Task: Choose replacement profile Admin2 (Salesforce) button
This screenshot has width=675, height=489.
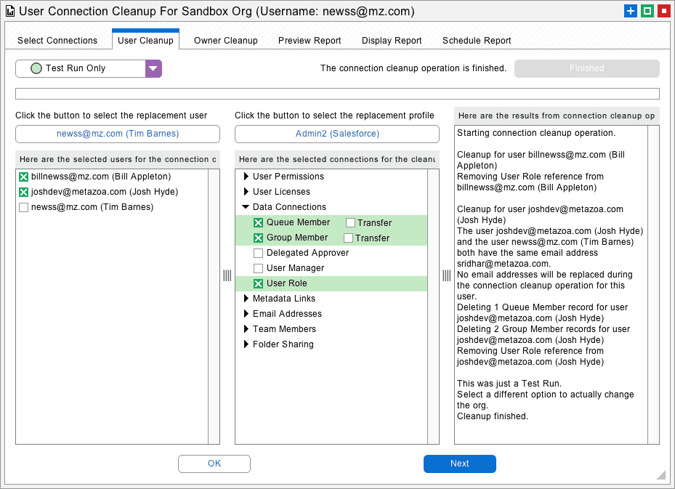Action: point(337,134)
